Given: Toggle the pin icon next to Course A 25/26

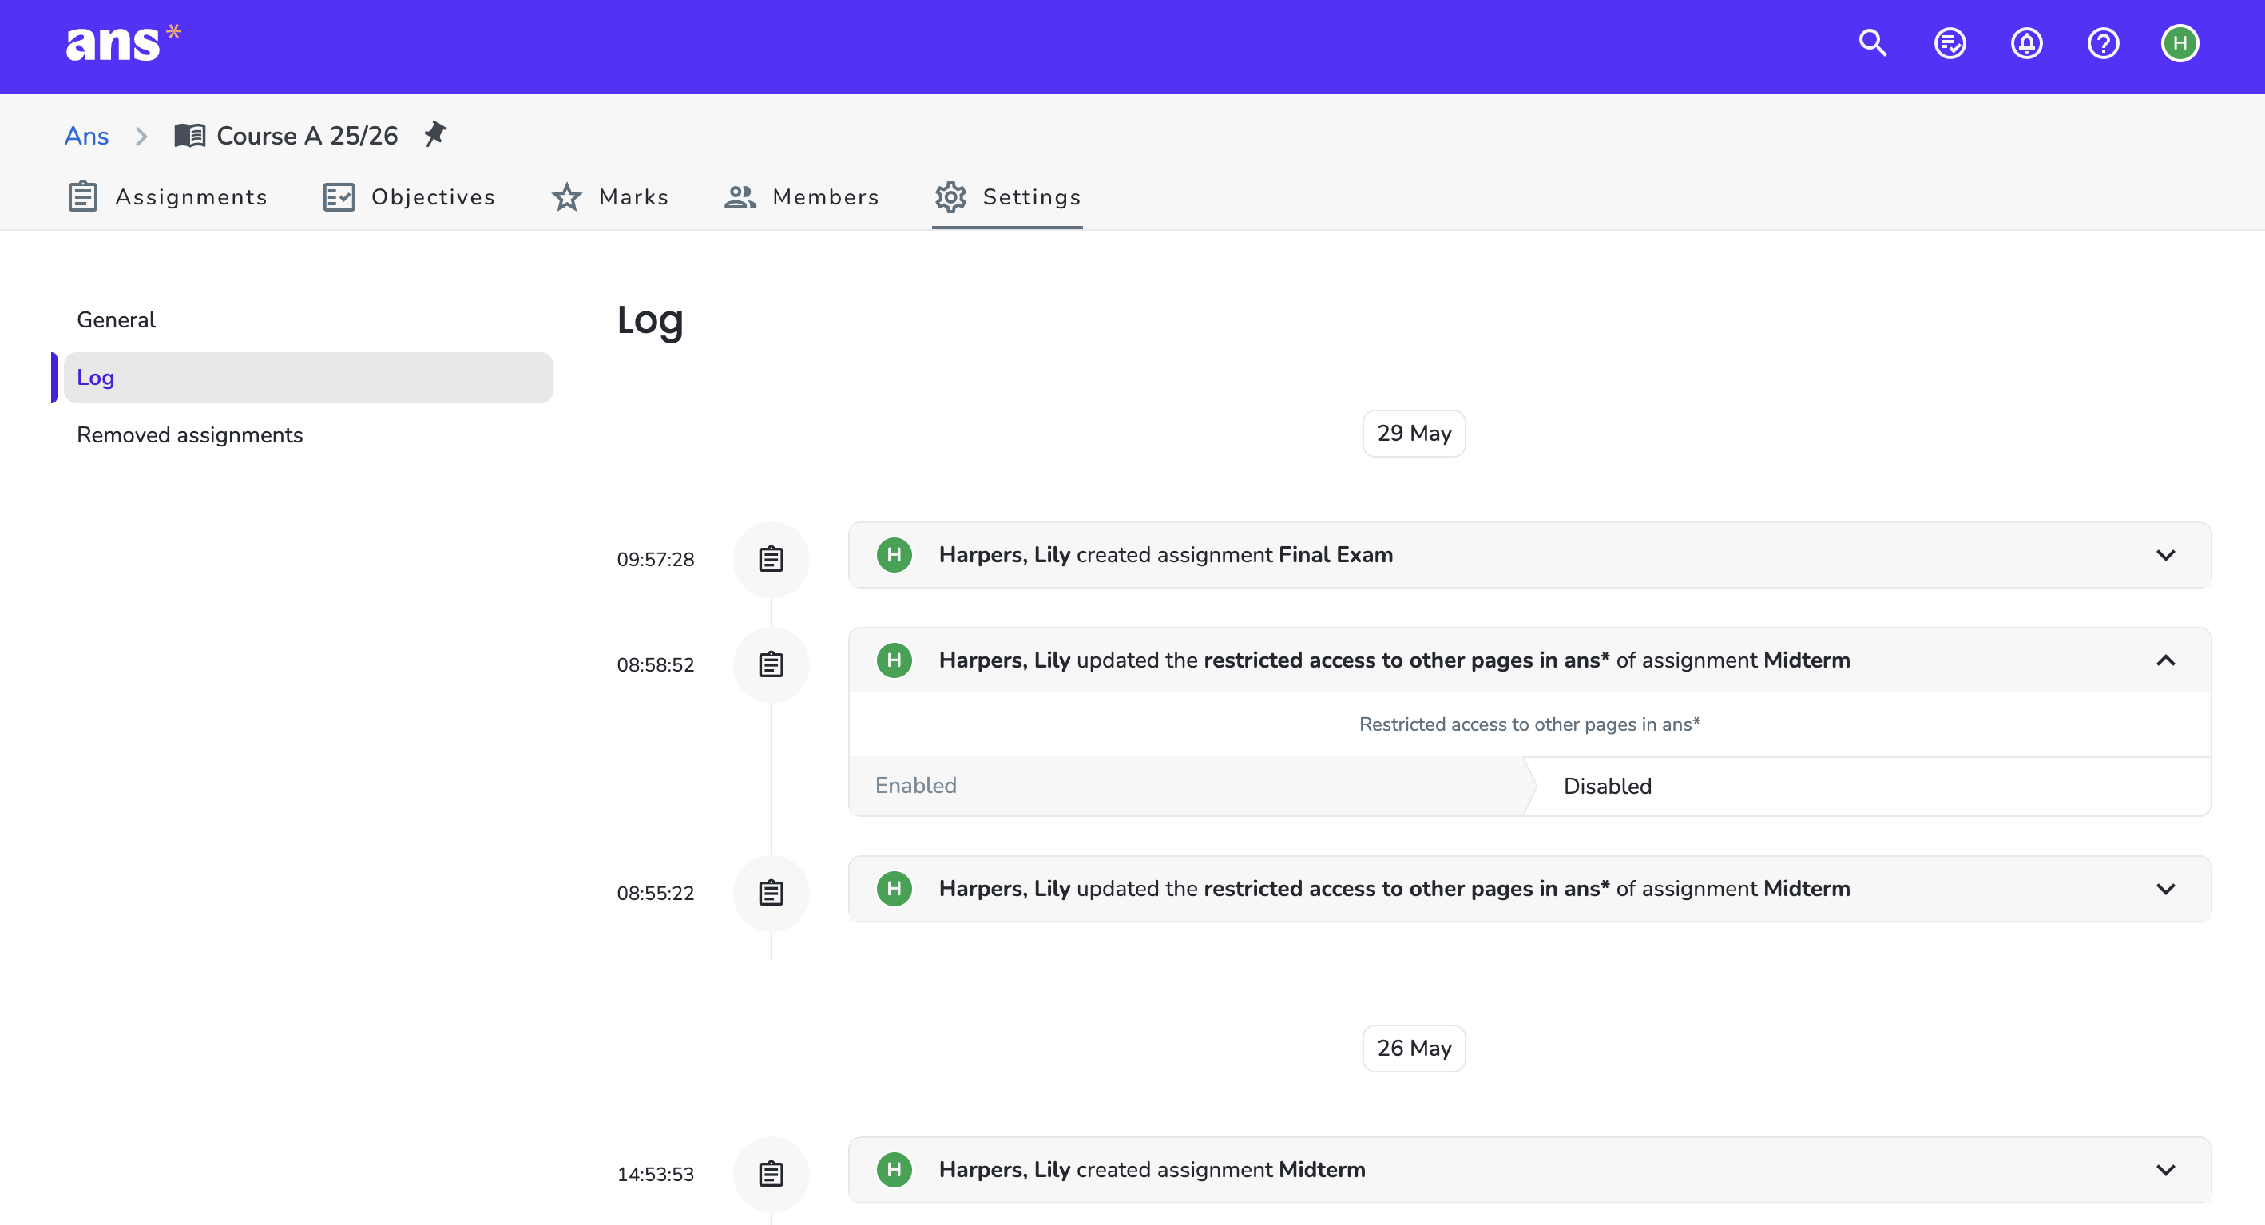Looking at the screenshot, I should point(434,134).
